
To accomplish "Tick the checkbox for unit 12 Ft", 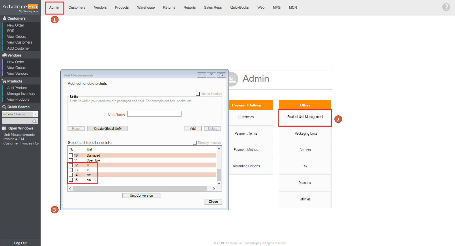I will (x=71, y=165).
